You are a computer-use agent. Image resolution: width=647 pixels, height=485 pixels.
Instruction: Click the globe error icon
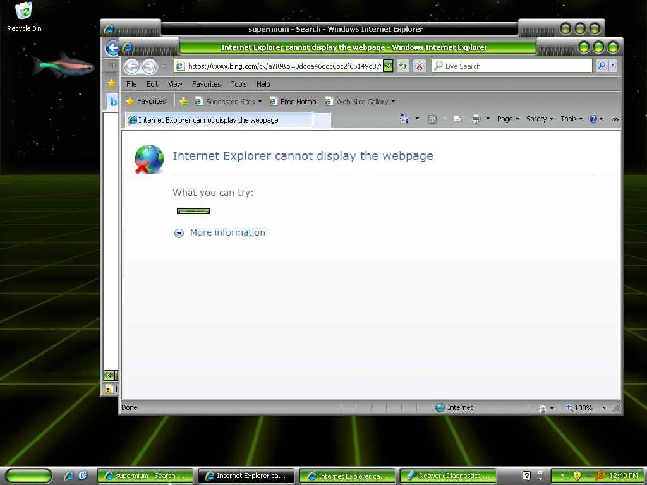(149, 159)
